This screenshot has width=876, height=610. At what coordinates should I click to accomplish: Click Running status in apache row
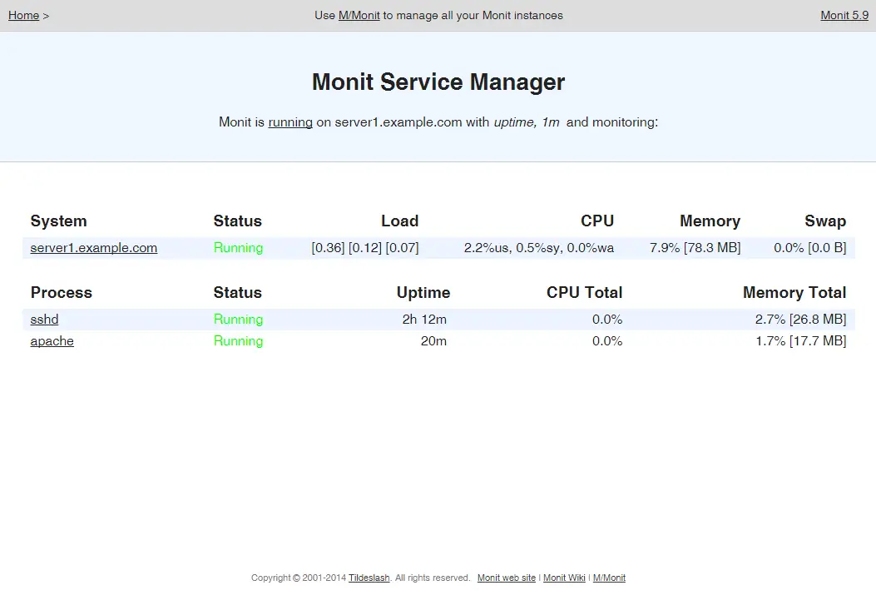tap(238, 341)
